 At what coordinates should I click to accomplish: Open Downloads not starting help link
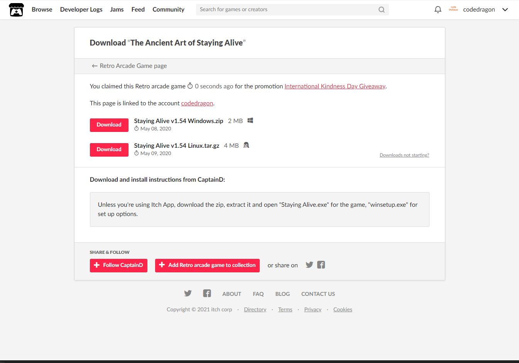coord(404,155)
